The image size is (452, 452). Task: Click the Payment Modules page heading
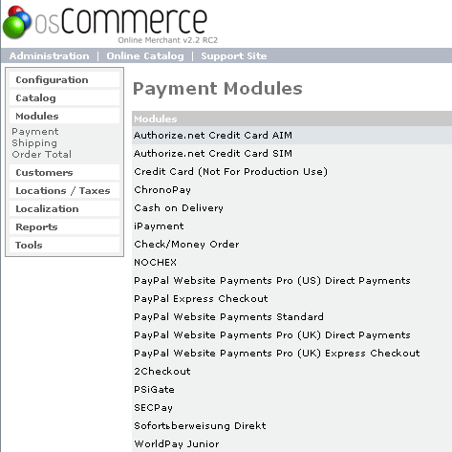(x=218, y=89)
